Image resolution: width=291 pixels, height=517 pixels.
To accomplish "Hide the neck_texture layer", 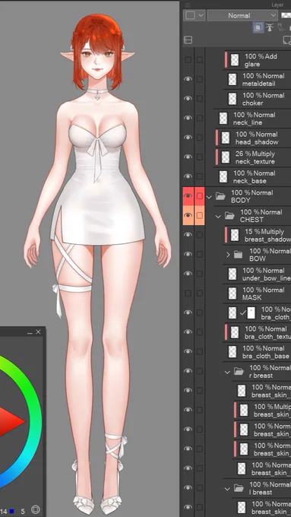I will [x=188, y=157].
